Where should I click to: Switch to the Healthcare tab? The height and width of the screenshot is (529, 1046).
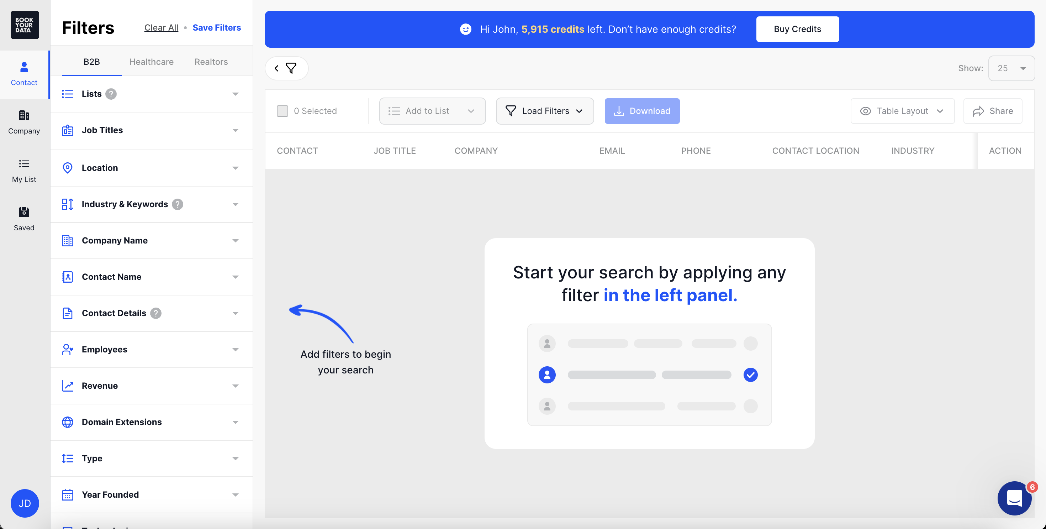(151, 61)
